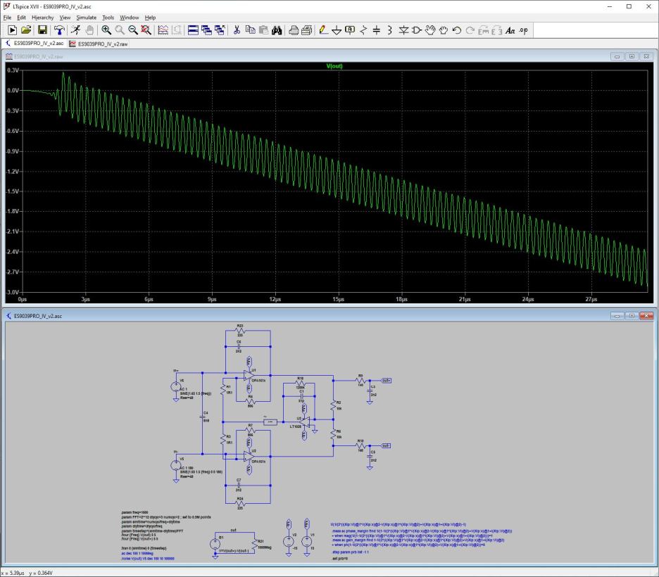659x577 pixels.
Task: Save the schematic using the floppy disk icon
Action: [x=42, y=30]
